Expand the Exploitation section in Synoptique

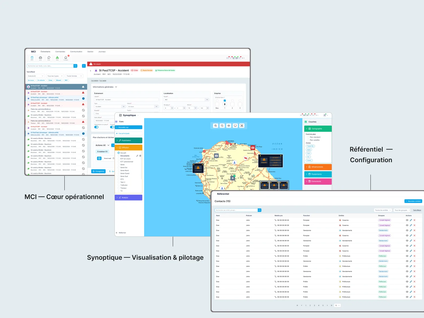point(129,140)
